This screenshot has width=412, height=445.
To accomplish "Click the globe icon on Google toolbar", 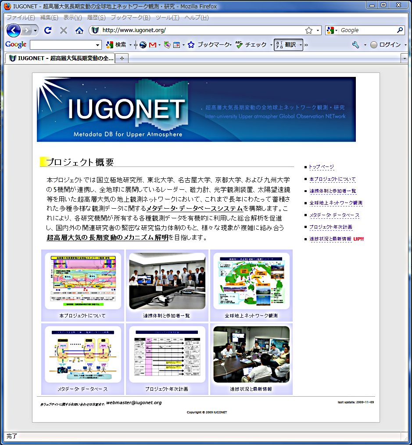I will [x=143, y=45].
